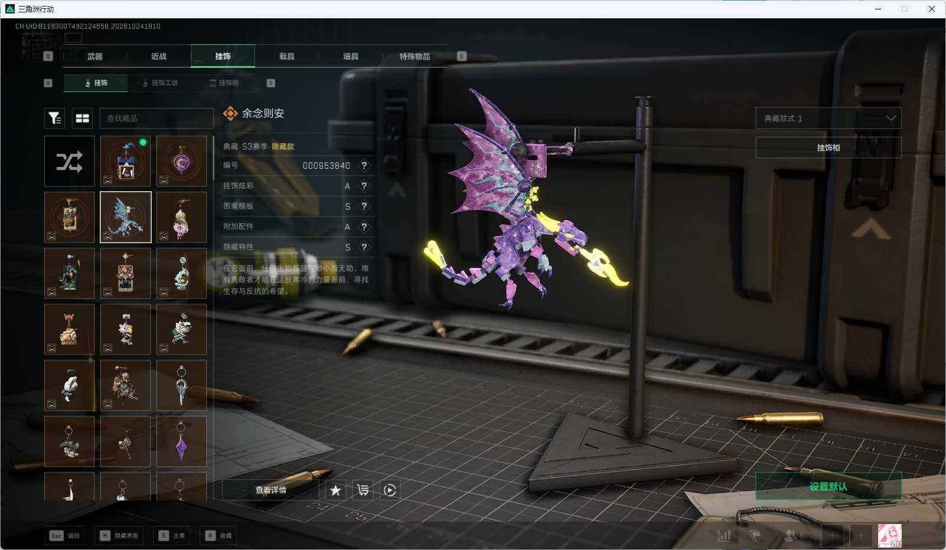
Task: Click the 收藏 button in the bottom bar
Action: coord(218,535)
